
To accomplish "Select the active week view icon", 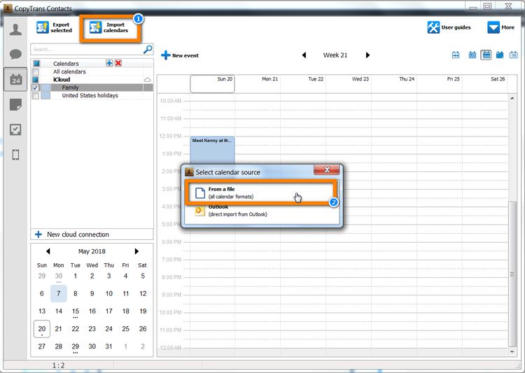I will (486, 55).
